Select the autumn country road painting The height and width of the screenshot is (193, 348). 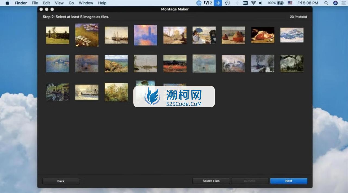tap(175, 35)
